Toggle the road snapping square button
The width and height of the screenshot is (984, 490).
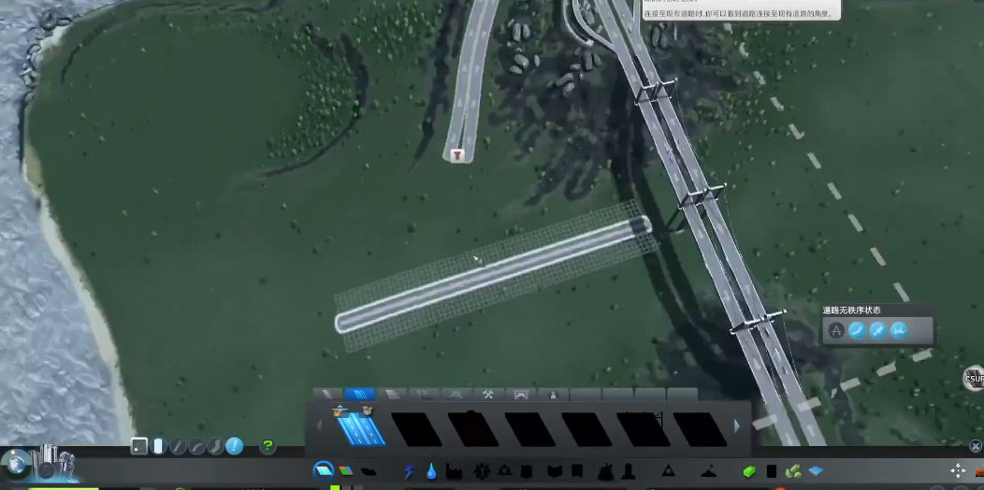pyautogui.click(x=139, y=446)
